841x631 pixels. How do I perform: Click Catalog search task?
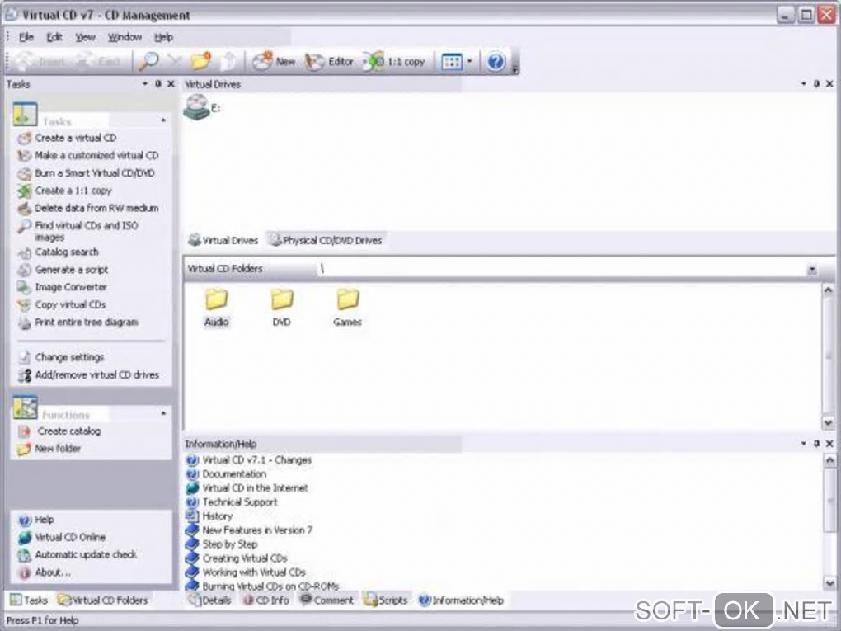pyautogui.click(x=59, y=252)
